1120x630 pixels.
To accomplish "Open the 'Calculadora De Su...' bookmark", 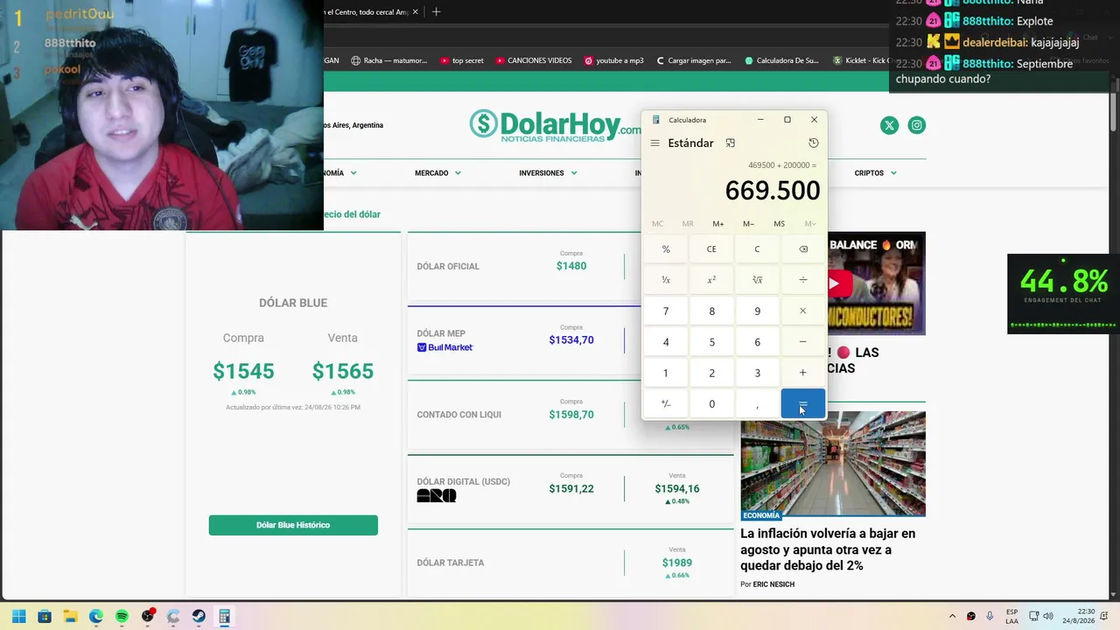I will click(782, 60).
